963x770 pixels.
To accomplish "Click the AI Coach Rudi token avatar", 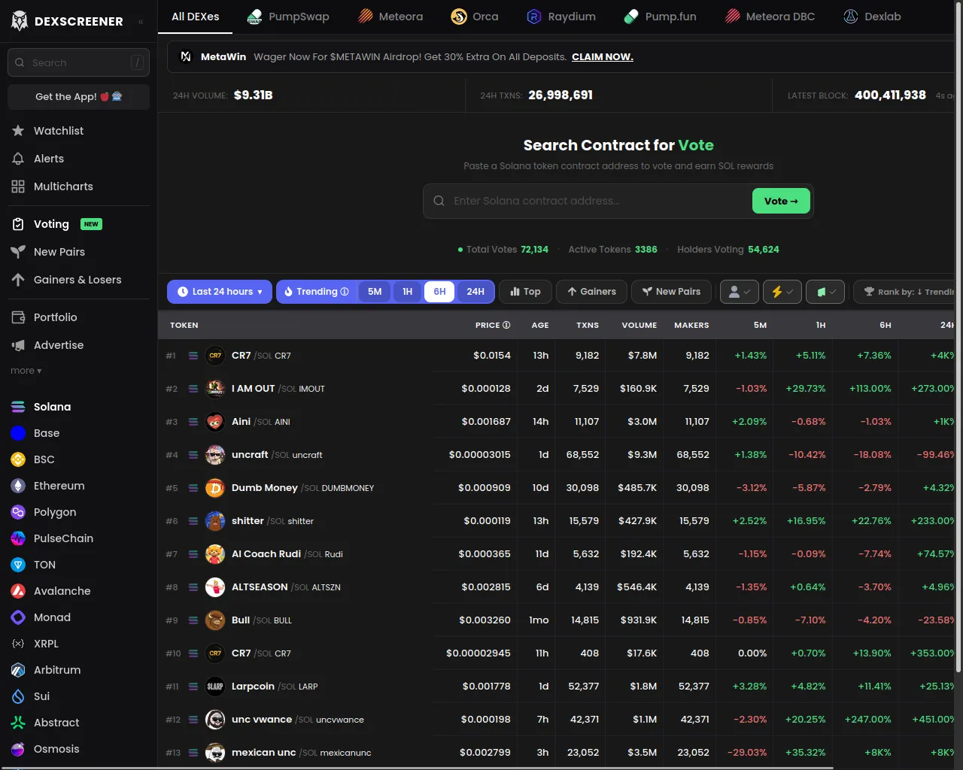I will click(x=215, y=554).
